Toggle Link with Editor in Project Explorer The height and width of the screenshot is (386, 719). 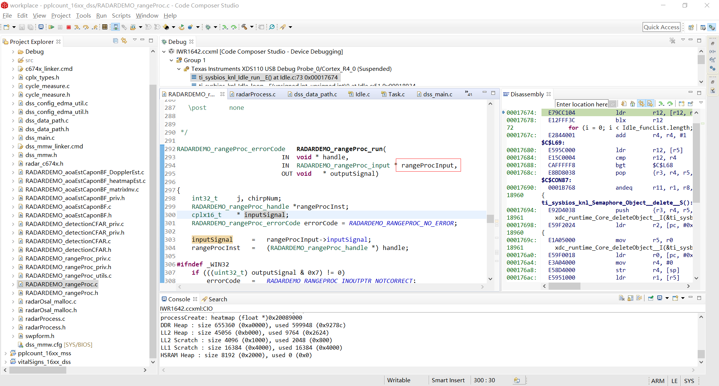pyautogui.click(x=124, y=40)
